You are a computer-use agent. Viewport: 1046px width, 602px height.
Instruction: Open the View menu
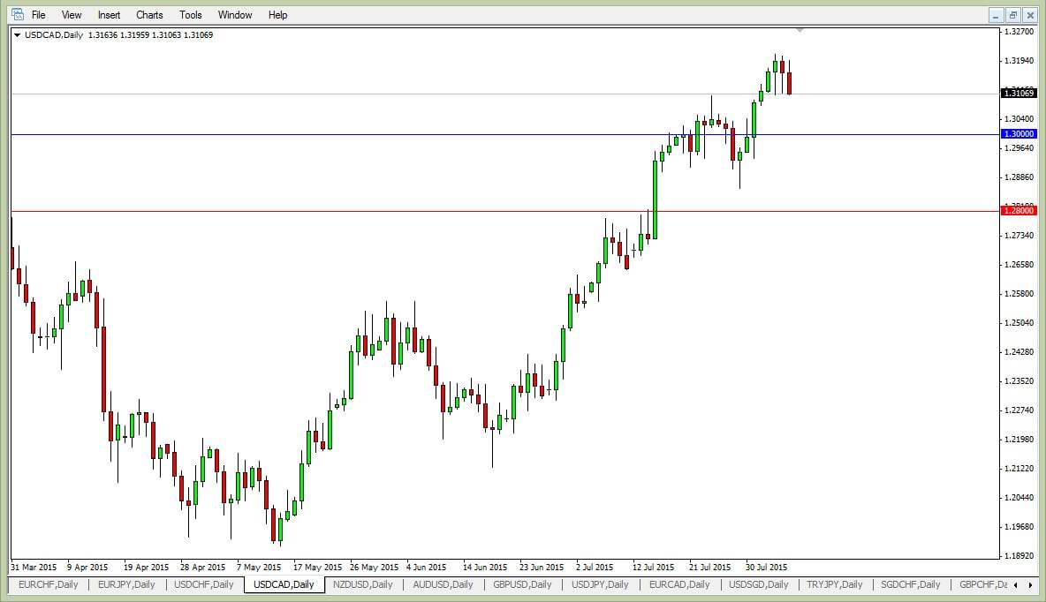tap(71, 15)
